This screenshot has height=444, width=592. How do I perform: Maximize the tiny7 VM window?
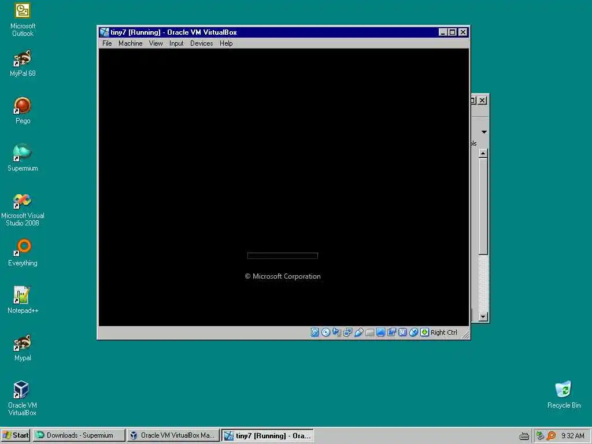pyautogui.click(x=452, y=32)
